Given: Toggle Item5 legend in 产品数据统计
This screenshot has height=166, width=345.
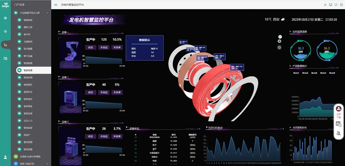Looking at the screenshot, I should 332,73.
